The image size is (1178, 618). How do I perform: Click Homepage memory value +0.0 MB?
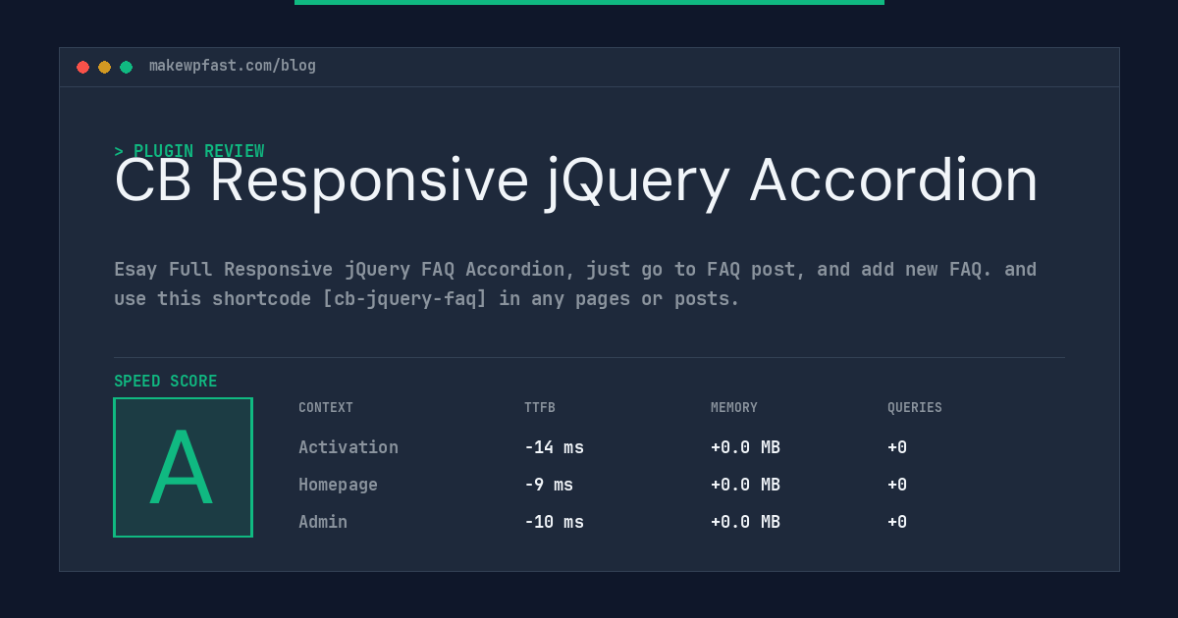pos(745,485)
